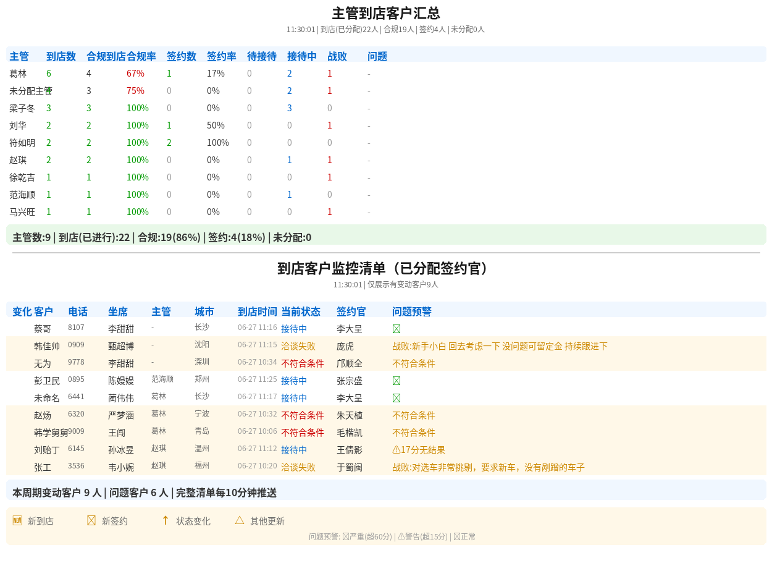Click 马兴旺 supervisor name
The image size is (772, 571).
coord(22,212)
